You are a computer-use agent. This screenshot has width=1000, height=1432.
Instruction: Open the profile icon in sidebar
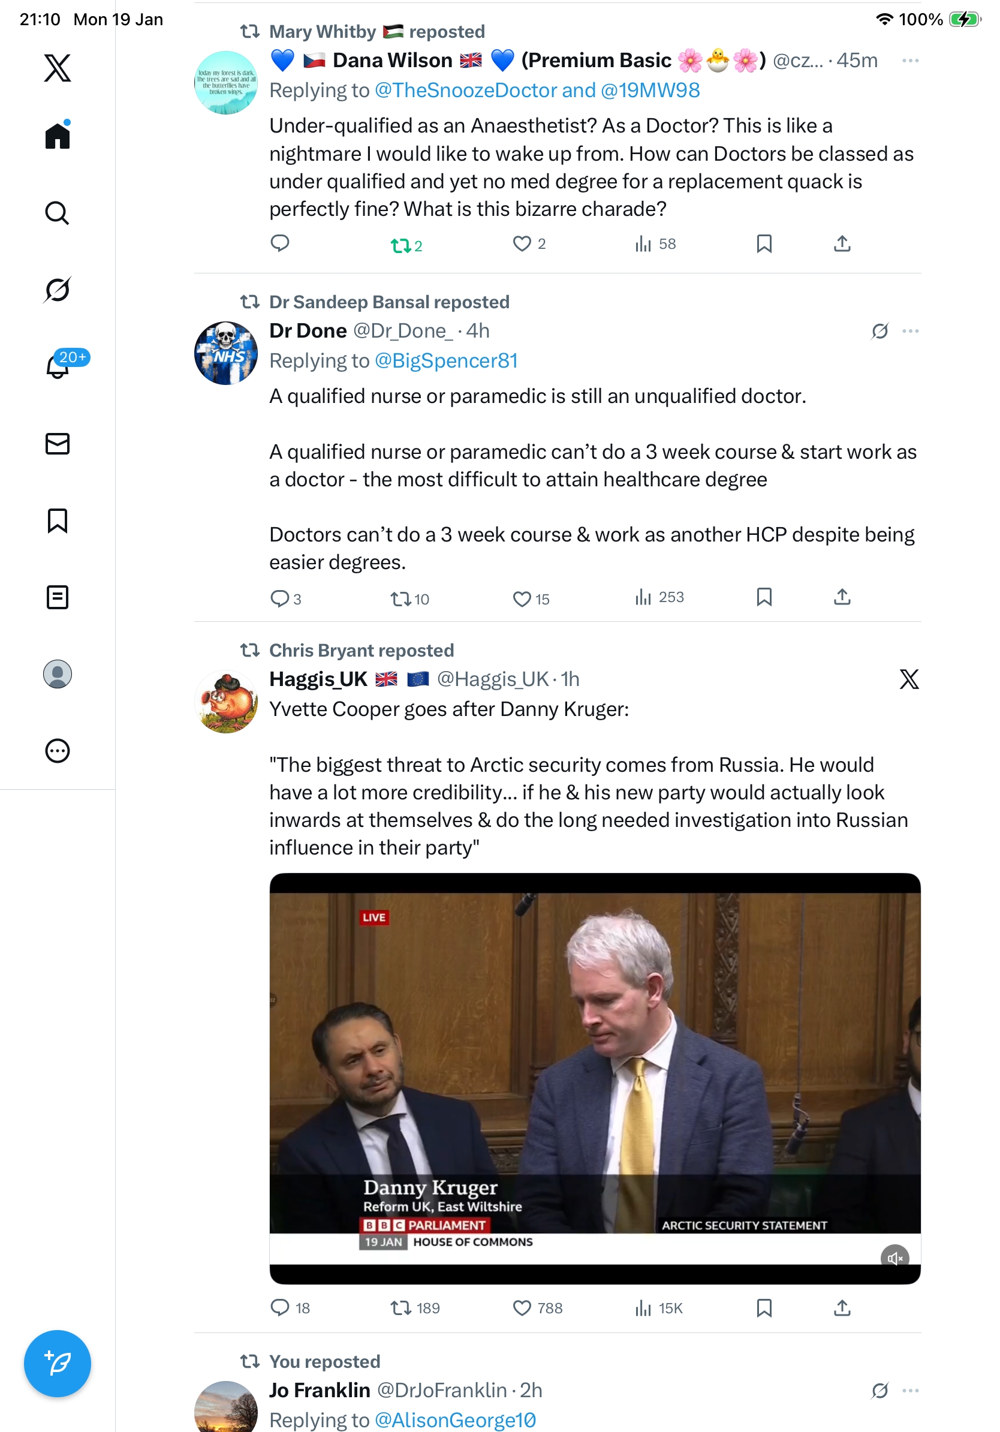point(57,674)
